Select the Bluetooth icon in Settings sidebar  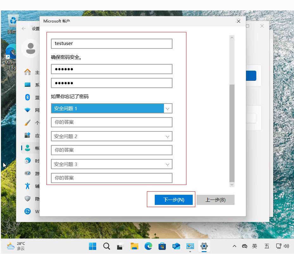click(x=28, y=97)
